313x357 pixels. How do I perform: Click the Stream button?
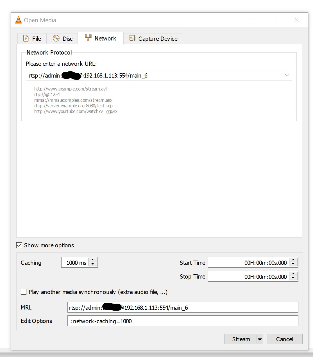tap(241, 339)
